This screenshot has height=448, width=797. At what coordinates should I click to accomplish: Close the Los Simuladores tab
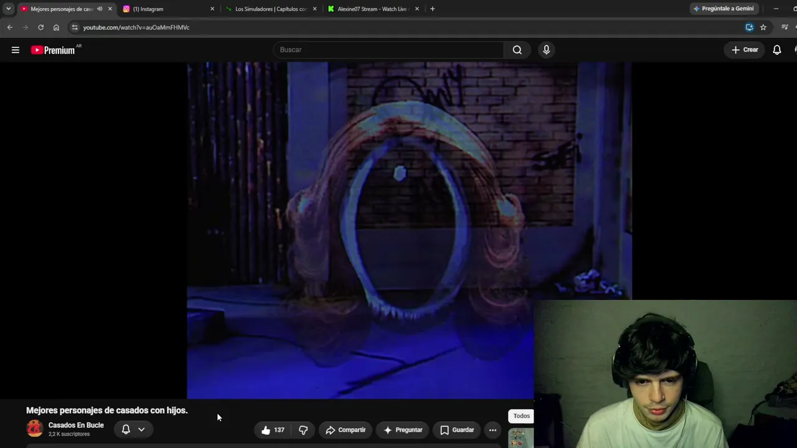coord(314,9)
